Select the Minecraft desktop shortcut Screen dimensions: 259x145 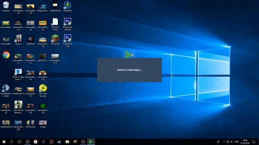pos(55,39)
